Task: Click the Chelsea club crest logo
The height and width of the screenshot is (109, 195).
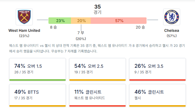Action: [172, 17]
